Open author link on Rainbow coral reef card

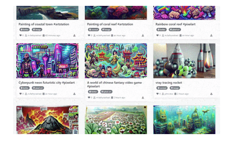(170, 35)
